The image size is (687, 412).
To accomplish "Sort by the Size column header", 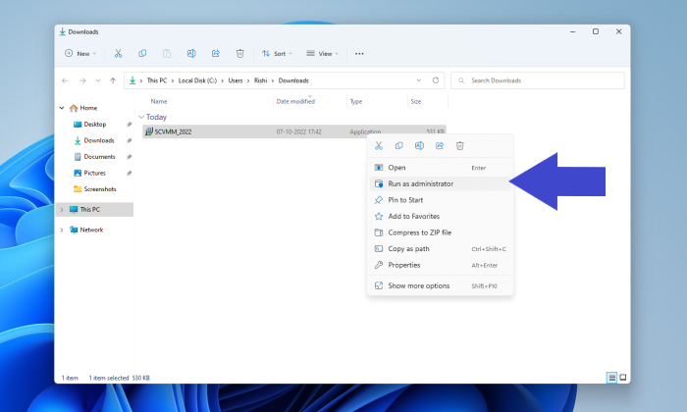I will [x=416, y=102].
